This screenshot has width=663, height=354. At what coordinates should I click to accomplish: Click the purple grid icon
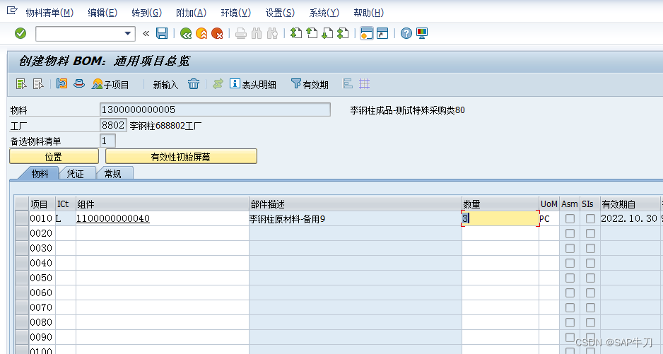[365, 84]
